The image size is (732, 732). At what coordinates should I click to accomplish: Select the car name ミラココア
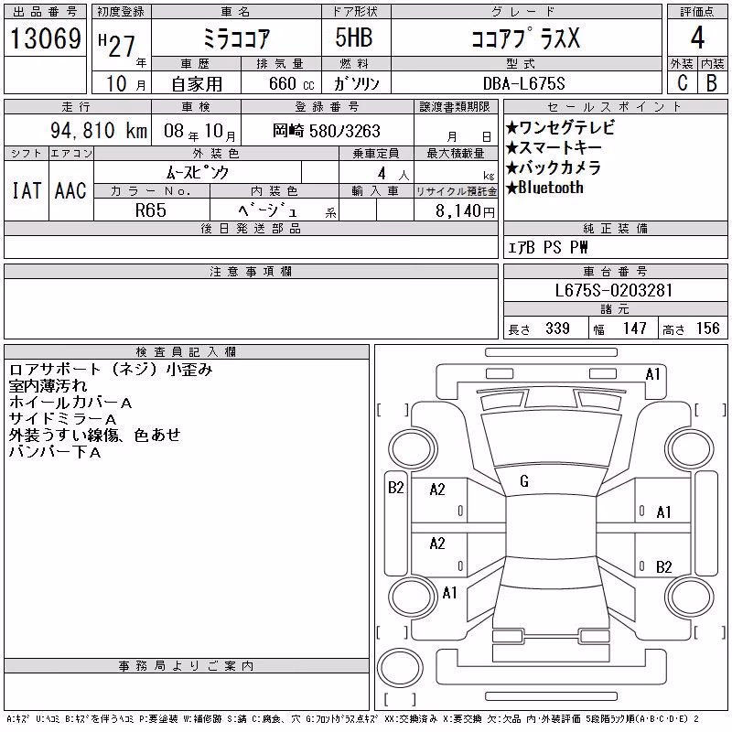click(236, 38)
